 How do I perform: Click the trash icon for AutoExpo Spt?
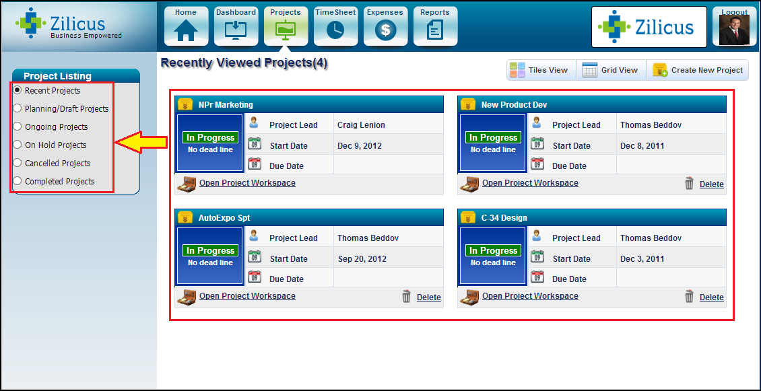tap(406, 297)
